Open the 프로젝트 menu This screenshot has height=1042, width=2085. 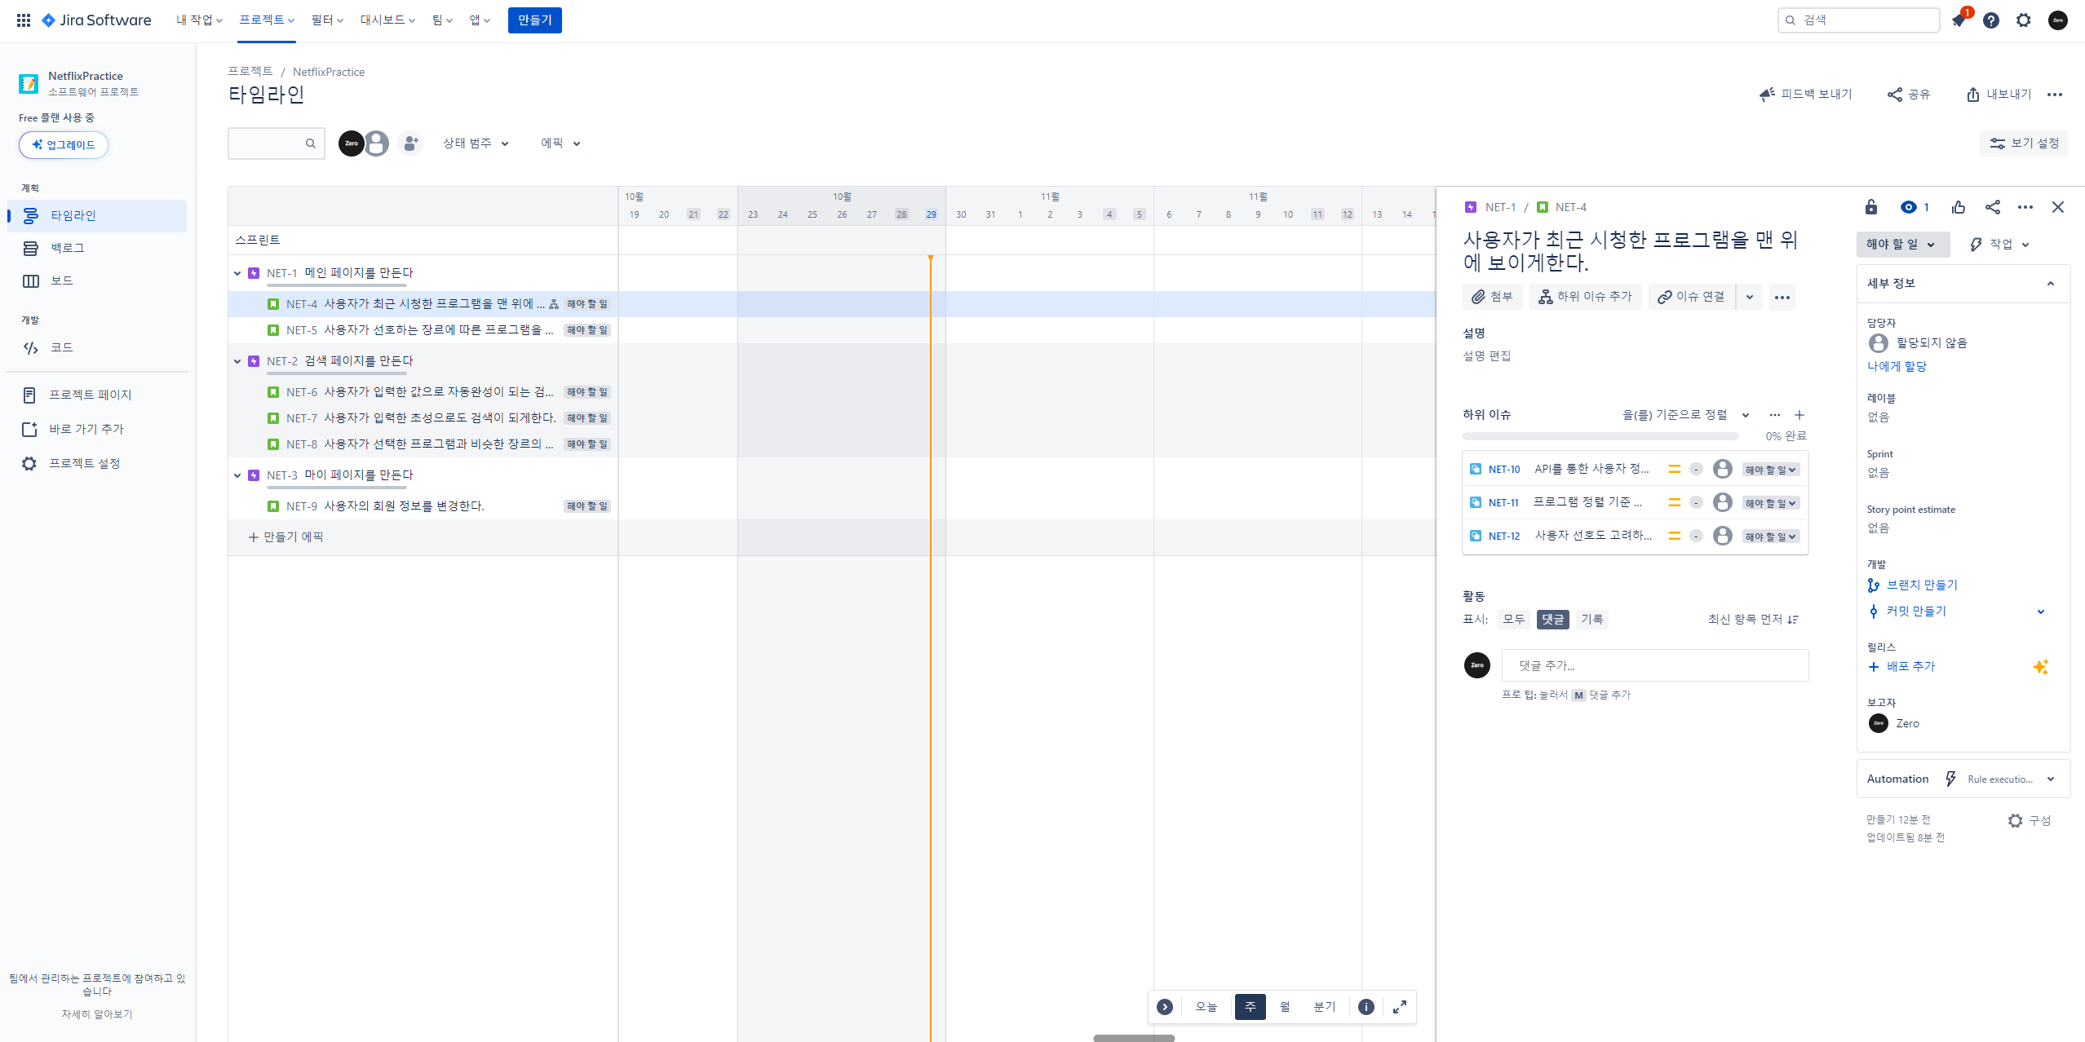click(267, 20)
